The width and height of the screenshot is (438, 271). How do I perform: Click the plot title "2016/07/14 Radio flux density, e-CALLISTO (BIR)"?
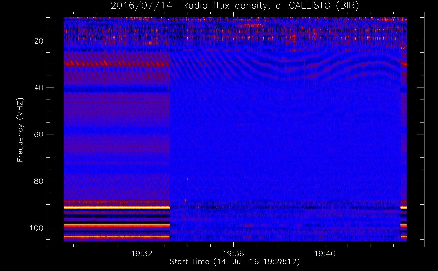pos(235,6)
